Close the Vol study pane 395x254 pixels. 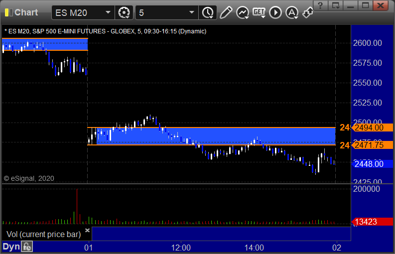[87, 230]
